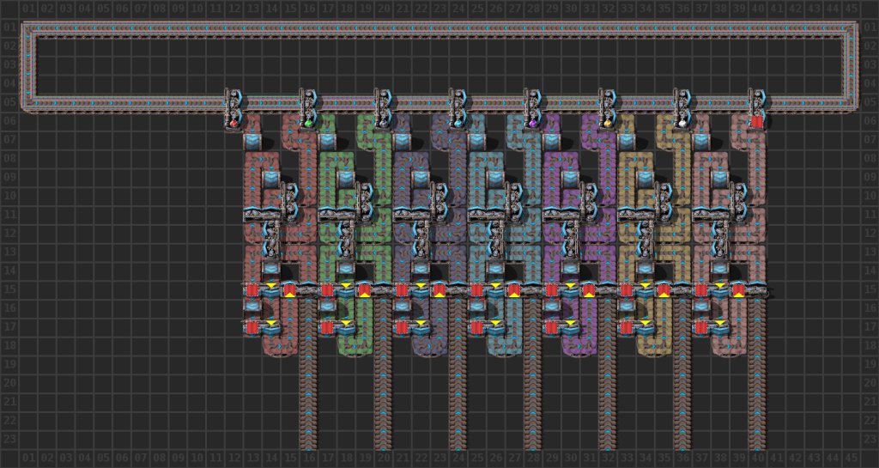Click the purple production science pack icon
879x468 pixels.
coord(533,124)
